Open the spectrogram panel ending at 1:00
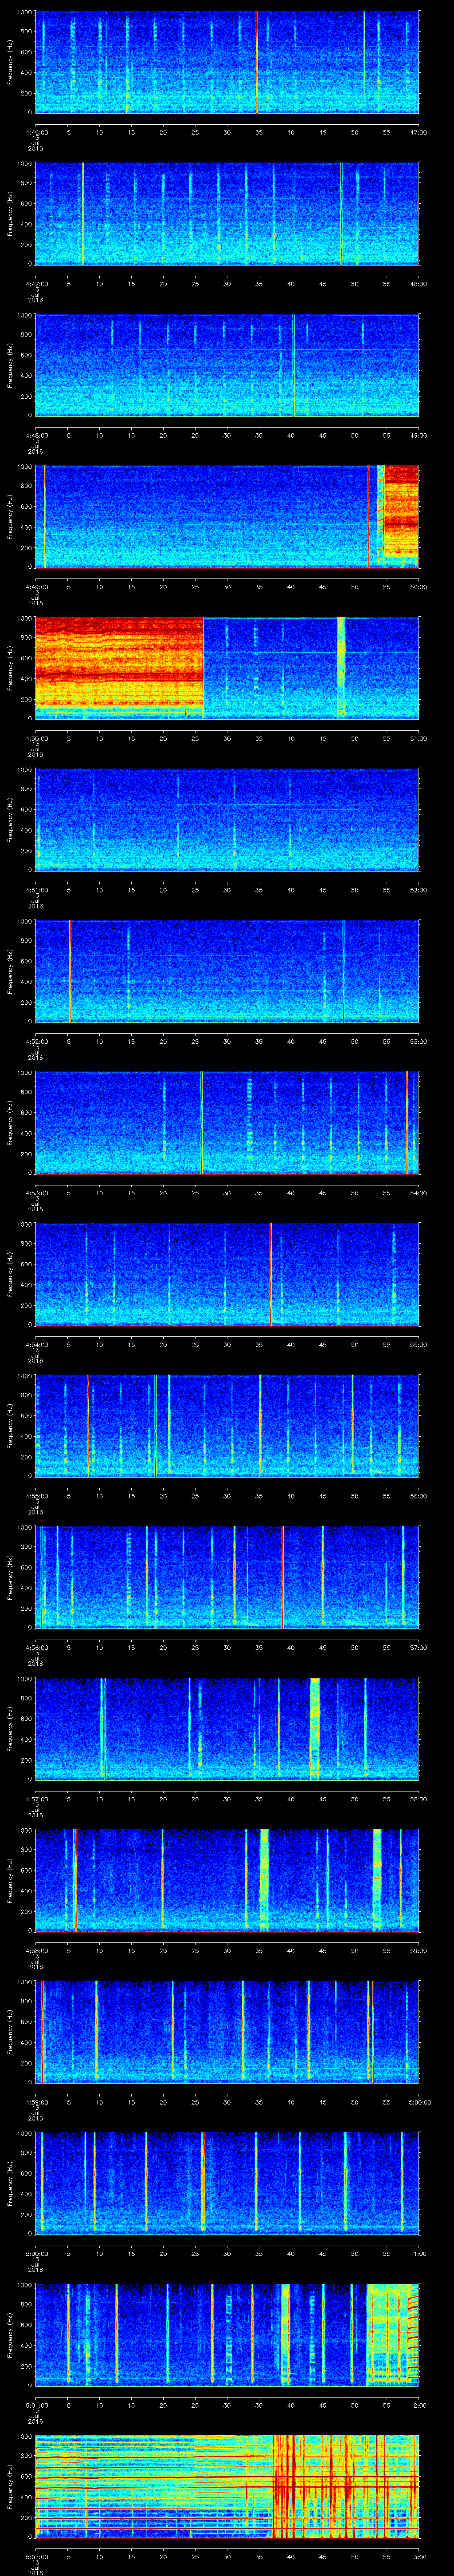This screenshot has height=2576, width=454. tap(227, 2183)
